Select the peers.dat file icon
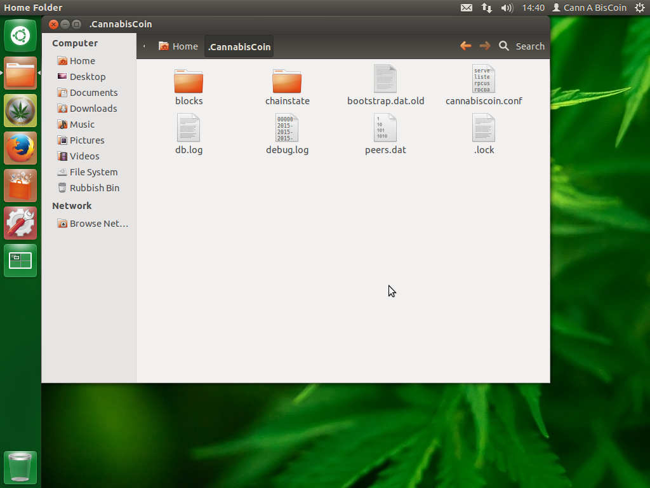Screen dimensions: 650x488 pyautogui.click(x=385, y=128)
